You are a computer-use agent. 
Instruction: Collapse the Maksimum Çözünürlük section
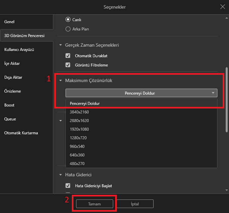click(x=61, y=80)
